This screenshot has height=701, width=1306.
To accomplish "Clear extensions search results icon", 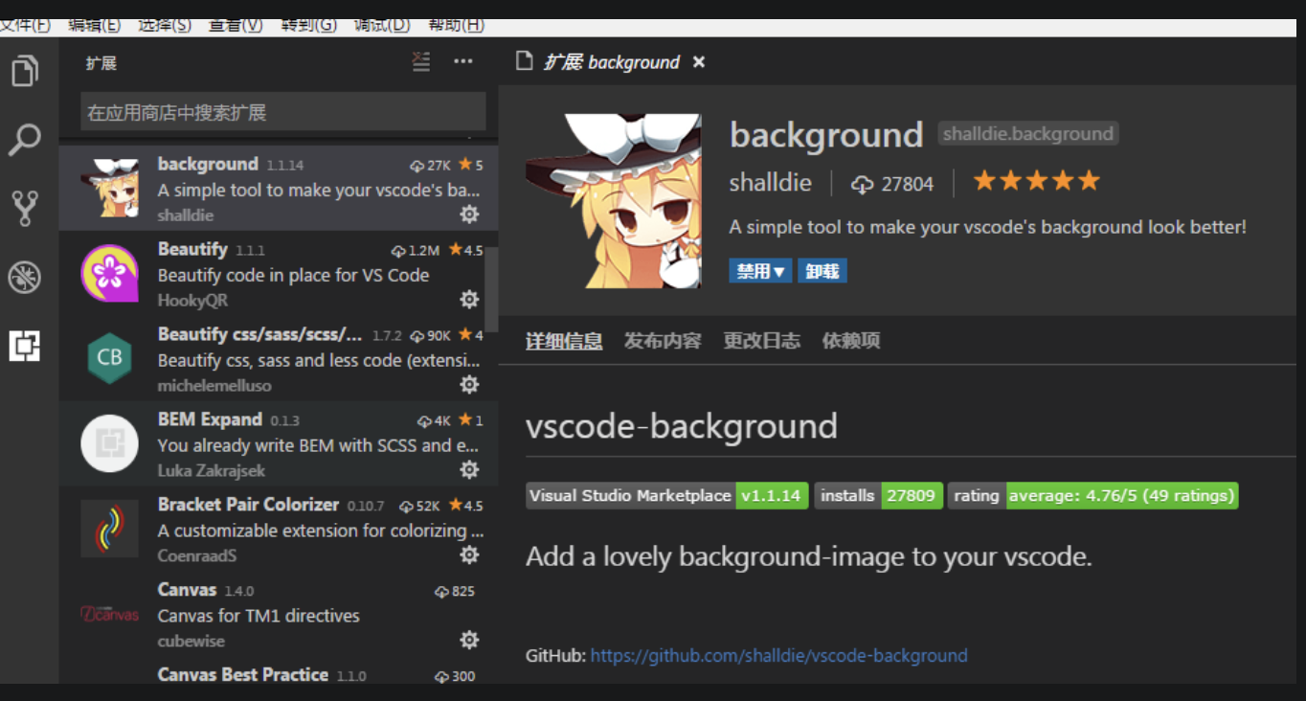I will 421,61.
